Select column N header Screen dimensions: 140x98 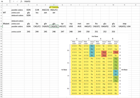coord(124,5)
